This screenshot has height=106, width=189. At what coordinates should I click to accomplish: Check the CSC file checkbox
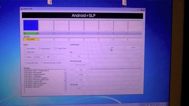72,80
